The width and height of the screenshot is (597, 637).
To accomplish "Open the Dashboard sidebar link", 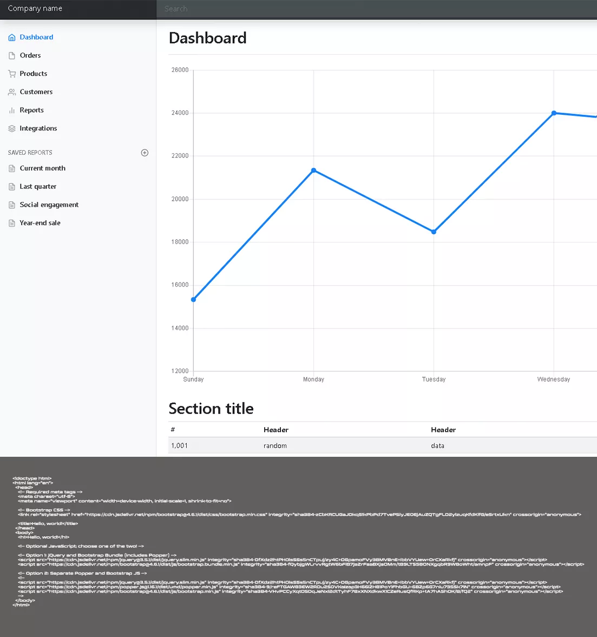I will (36, 37).
